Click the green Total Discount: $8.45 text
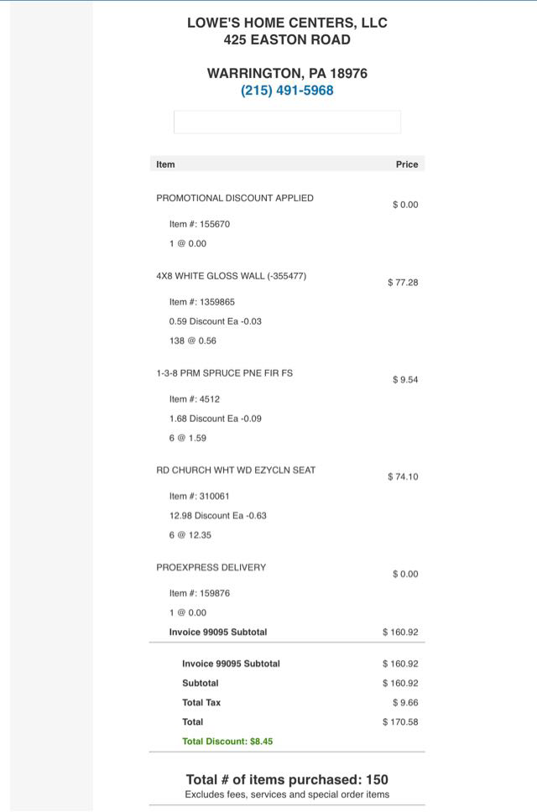537x812 pixels. tap(227, 742)
